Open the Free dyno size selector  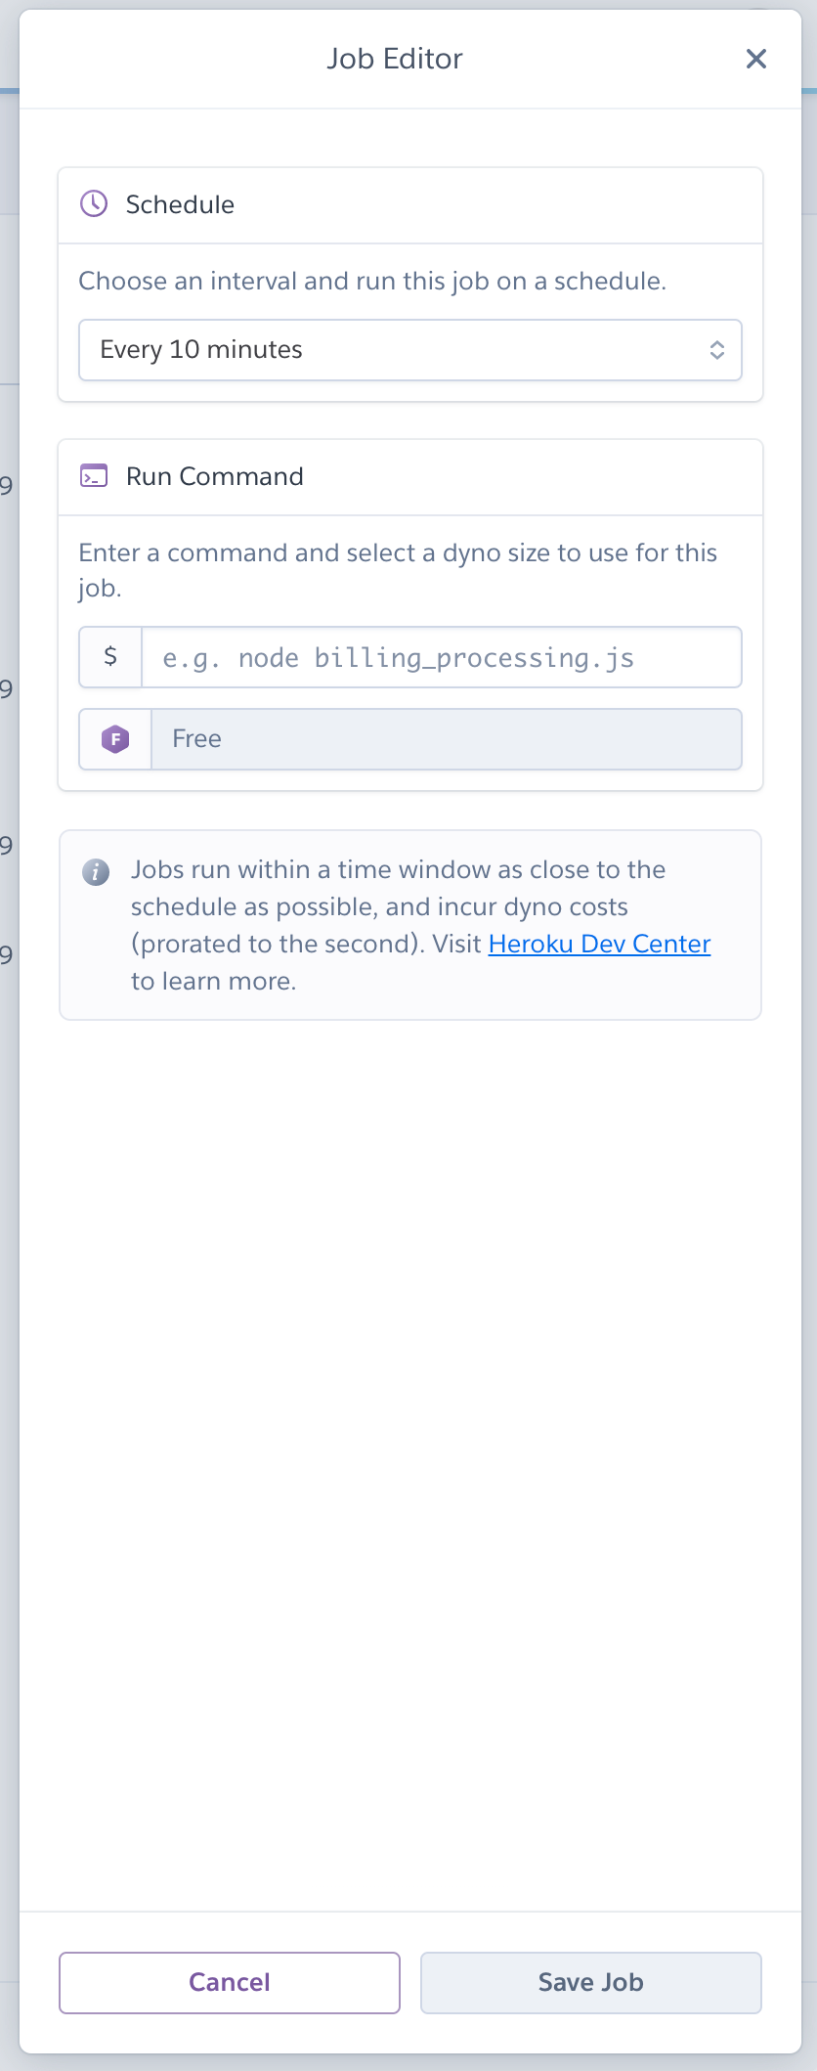pyautogui.click(x=446, y=739)
